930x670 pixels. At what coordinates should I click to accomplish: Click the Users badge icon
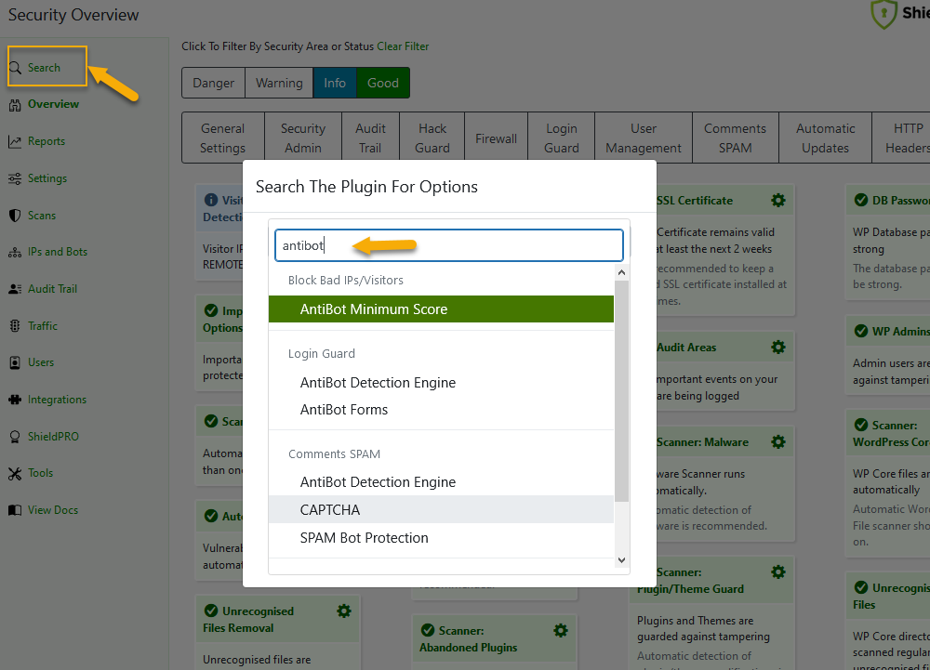[x=15, y=362]
